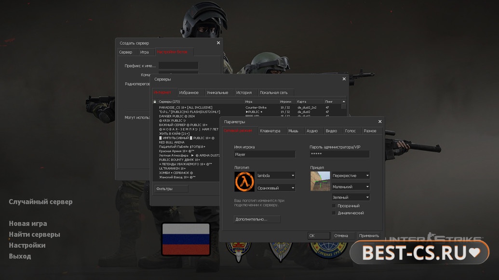Click Найти серверы in main menu
Viewport: 499px width, 280px height.
[x=34, y=234]
